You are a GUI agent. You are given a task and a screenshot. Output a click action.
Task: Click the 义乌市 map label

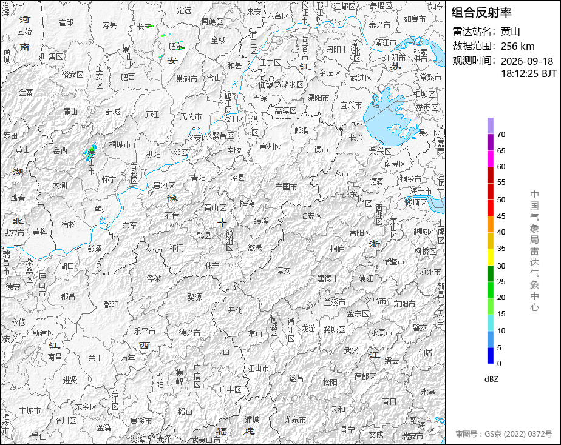point(375,301)
